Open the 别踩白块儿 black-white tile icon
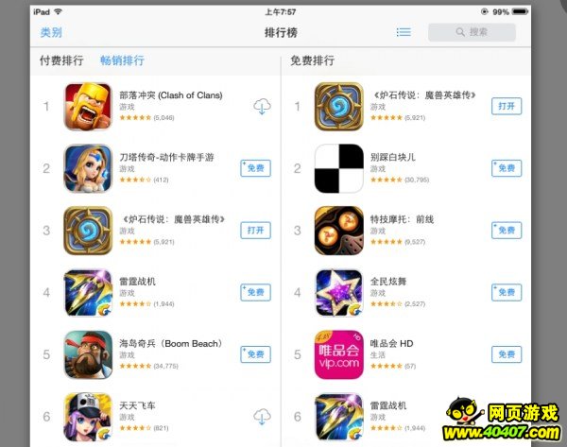This screenshot has height=447, width=567. pos(339,168)
